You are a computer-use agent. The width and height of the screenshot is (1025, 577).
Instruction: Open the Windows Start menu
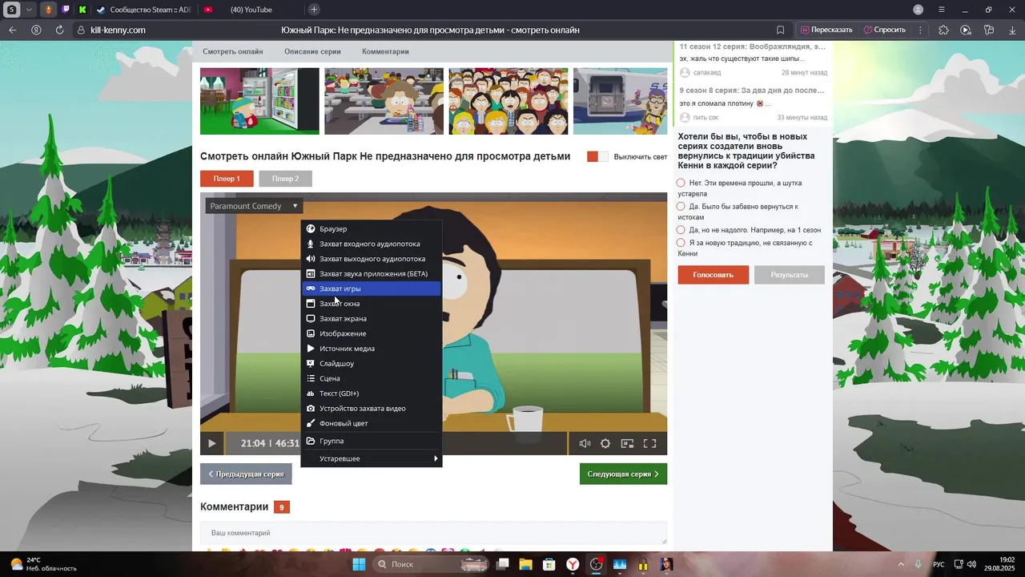[x=359, y=564]
